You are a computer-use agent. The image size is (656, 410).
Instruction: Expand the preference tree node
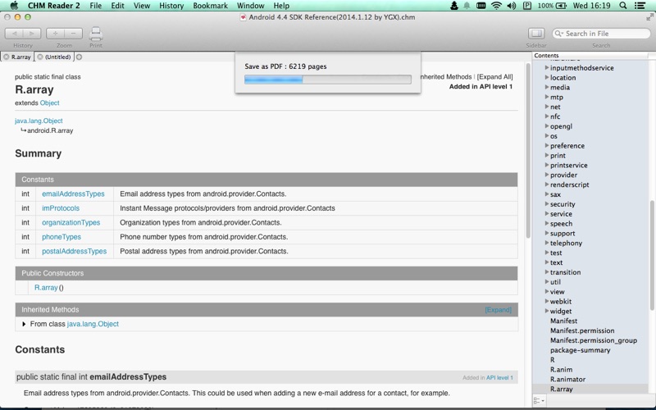coord(547,146)
